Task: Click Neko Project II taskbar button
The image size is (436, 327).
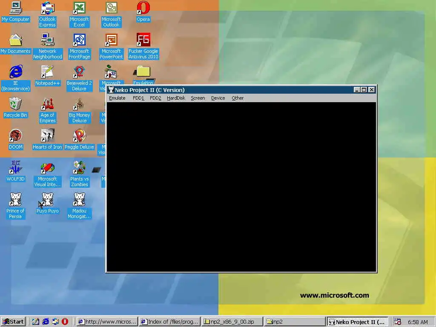Action: coord(357,322)
